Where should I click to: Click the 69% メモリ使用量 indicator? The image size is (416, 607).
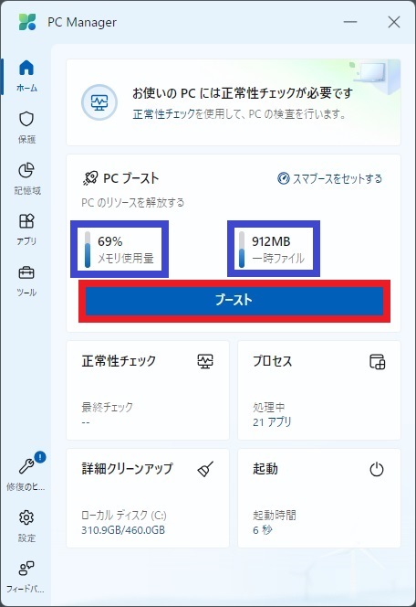(120, 249)
